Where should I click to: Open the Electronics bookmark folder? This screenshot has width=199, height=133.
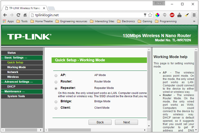126,21
